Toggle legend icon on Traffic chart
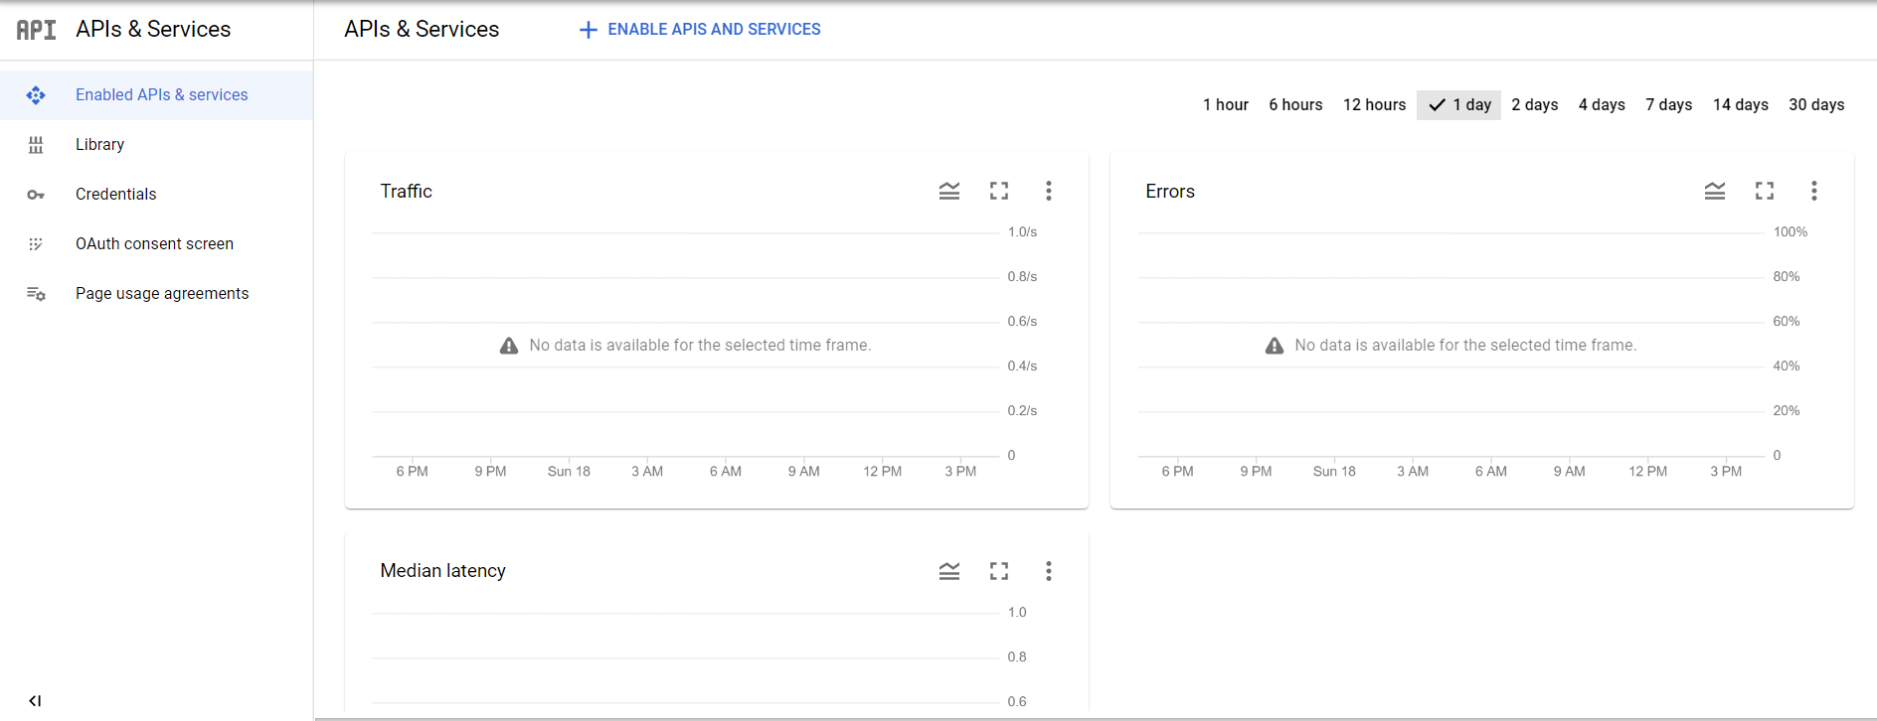Image resolution: width=1877 pixels, height=721 pixels. pyautogui.click(x=948, y=191)
